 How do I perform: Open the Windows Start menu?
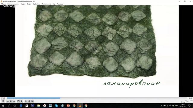click(3, 106)
